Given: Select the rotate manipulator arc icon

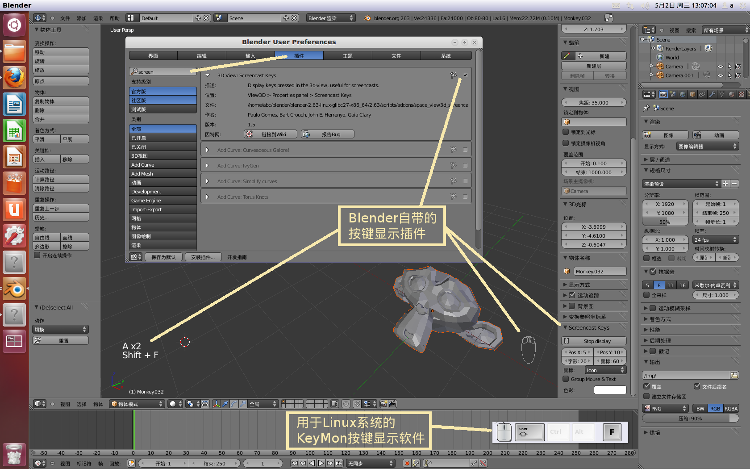Looking at the screenshot, I should [x=234, y=404].
